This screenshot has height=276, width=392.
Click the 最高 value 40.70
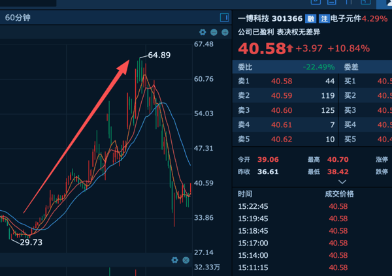coord(338,159)
